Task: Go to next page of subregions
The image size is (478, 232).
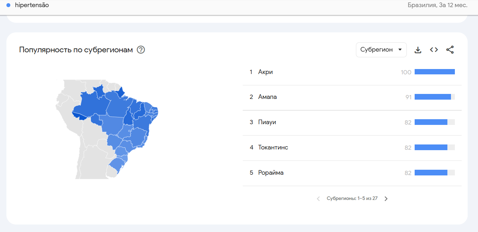Action: point(386,199)
